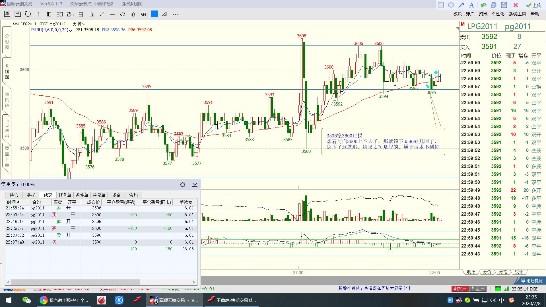This screenshot has width=546, height=307.
Task: Click the blue save screenshot icon
Action: click(504, 5)
